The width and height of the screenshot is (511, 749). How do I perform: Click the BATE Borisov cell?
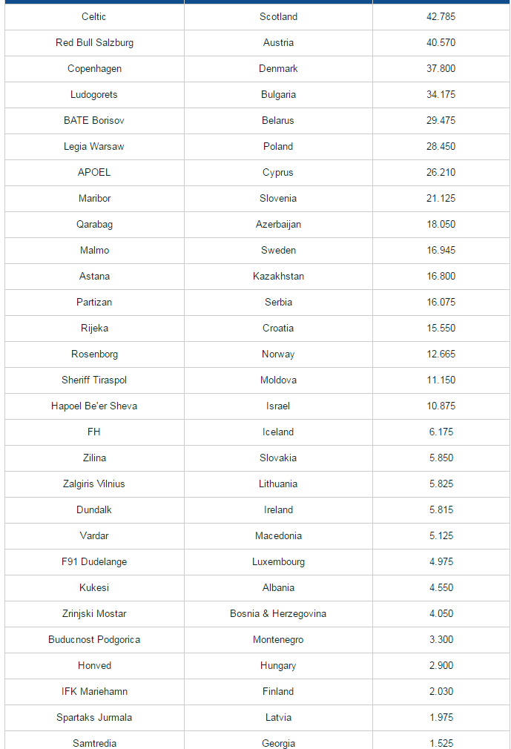94,120
